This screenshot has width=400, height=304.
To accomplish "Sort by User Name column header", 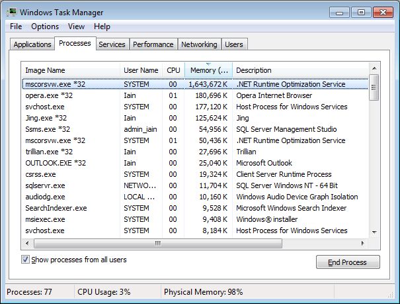I will tap(141, 70).
